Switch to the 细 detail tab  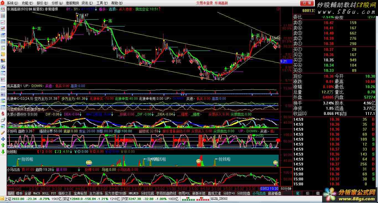[318, 193]
